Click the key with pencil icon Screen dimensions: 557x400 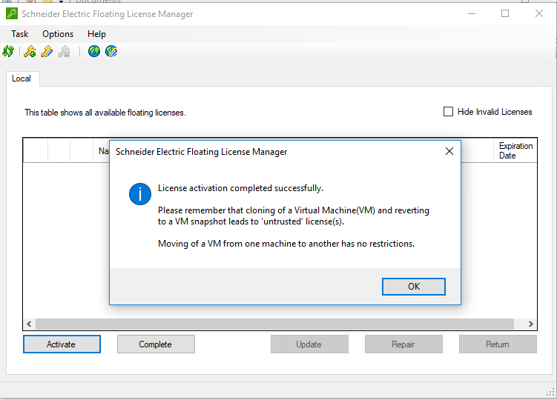pyautogui.click(x=47, y=51)
